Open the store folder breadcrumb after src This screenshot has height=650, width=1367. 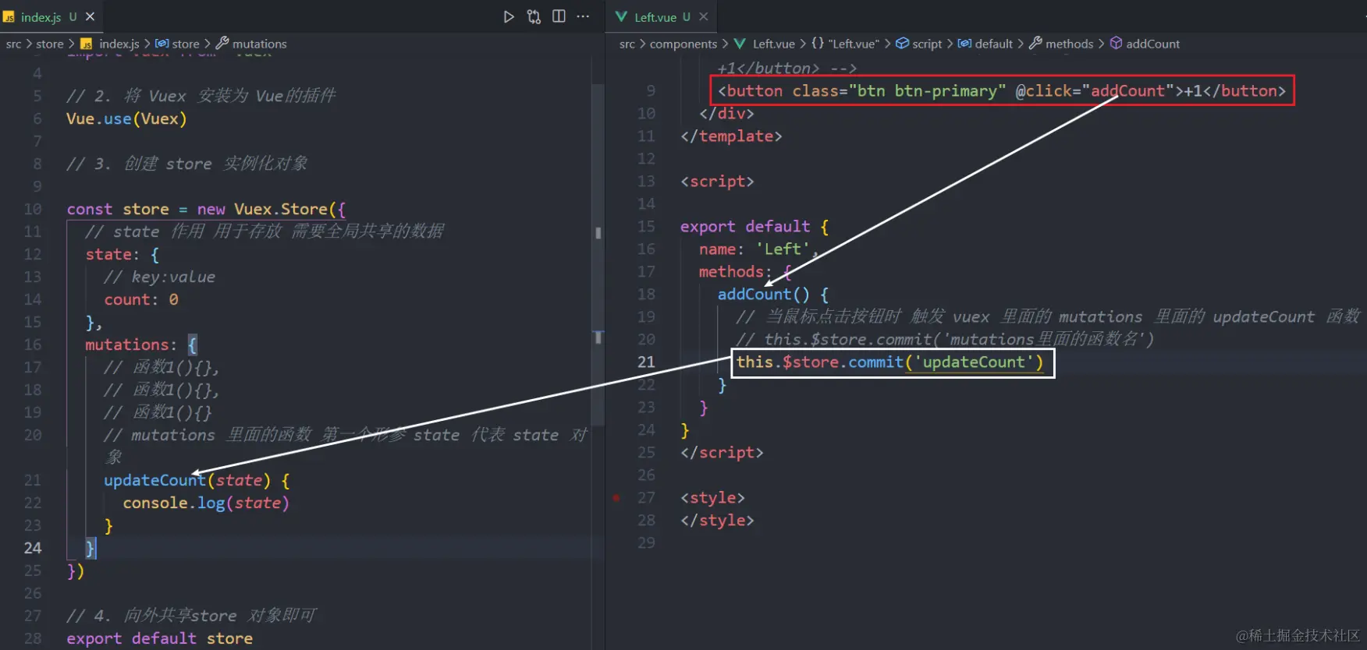coord(49,44)
